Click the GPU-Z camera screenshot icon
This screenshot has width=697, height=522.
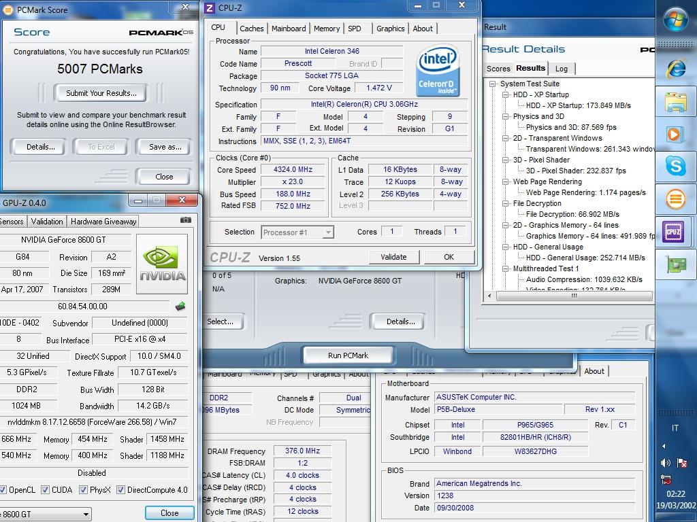(x=185, y=220)
